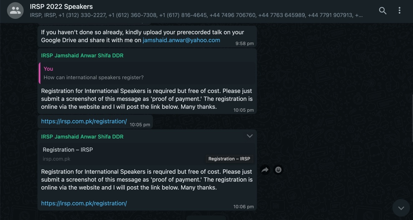Click the irsp.com.pk domain in preview
The height and width of the screenshot is (220, 413).
click(x=56, y=159)
